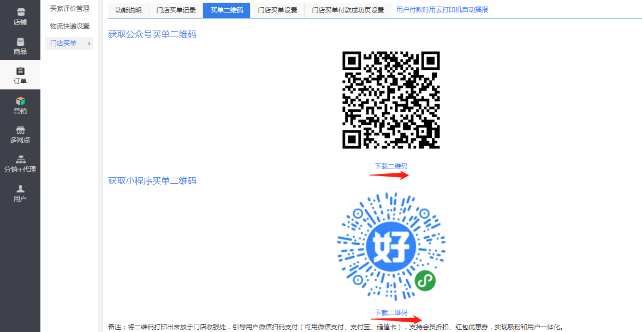
Task: Open the 多网点 storefront icon
Action: (x=20, y=130)
